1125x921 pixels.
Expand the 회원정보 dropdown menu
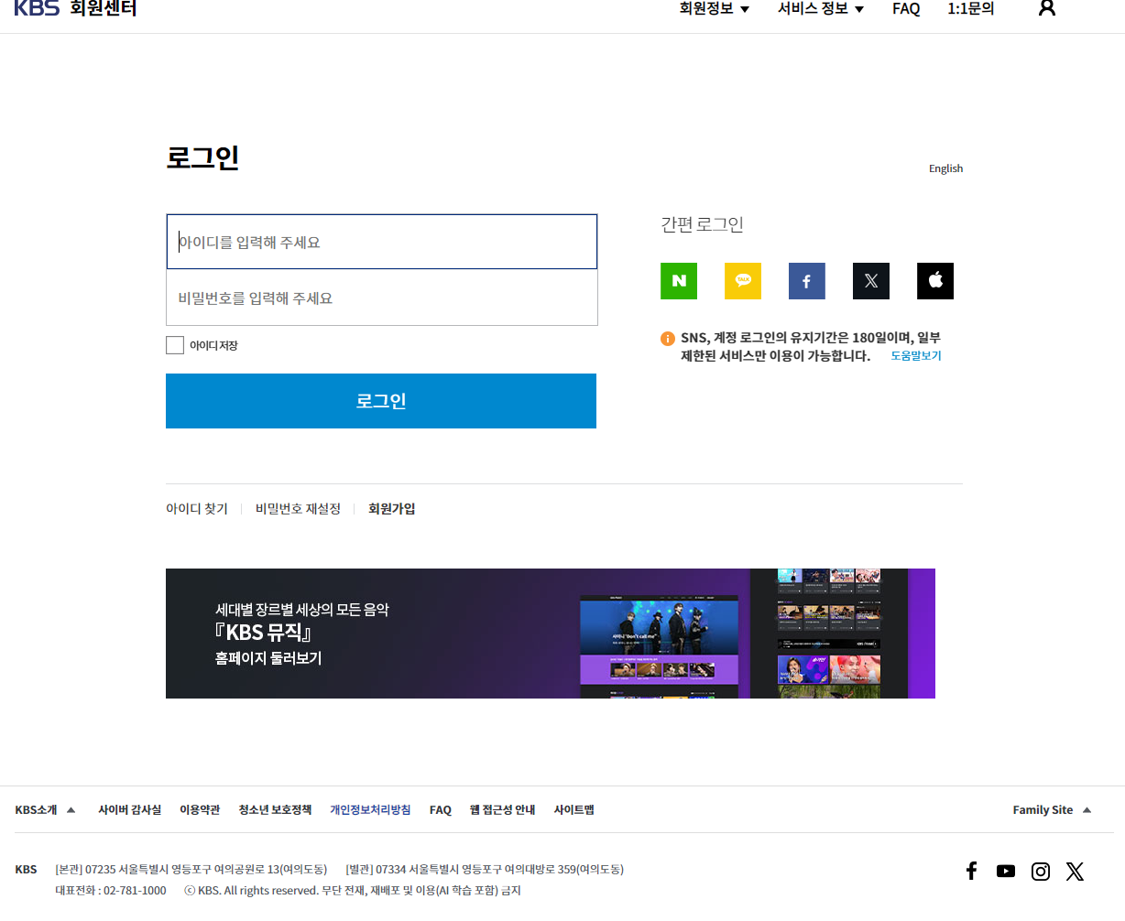pyautogui.click(x=714, y=8)
